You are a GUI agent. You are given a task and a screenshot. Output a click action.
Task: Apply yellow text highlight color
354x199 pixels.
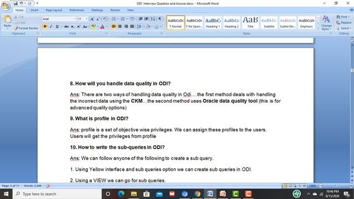93,27
